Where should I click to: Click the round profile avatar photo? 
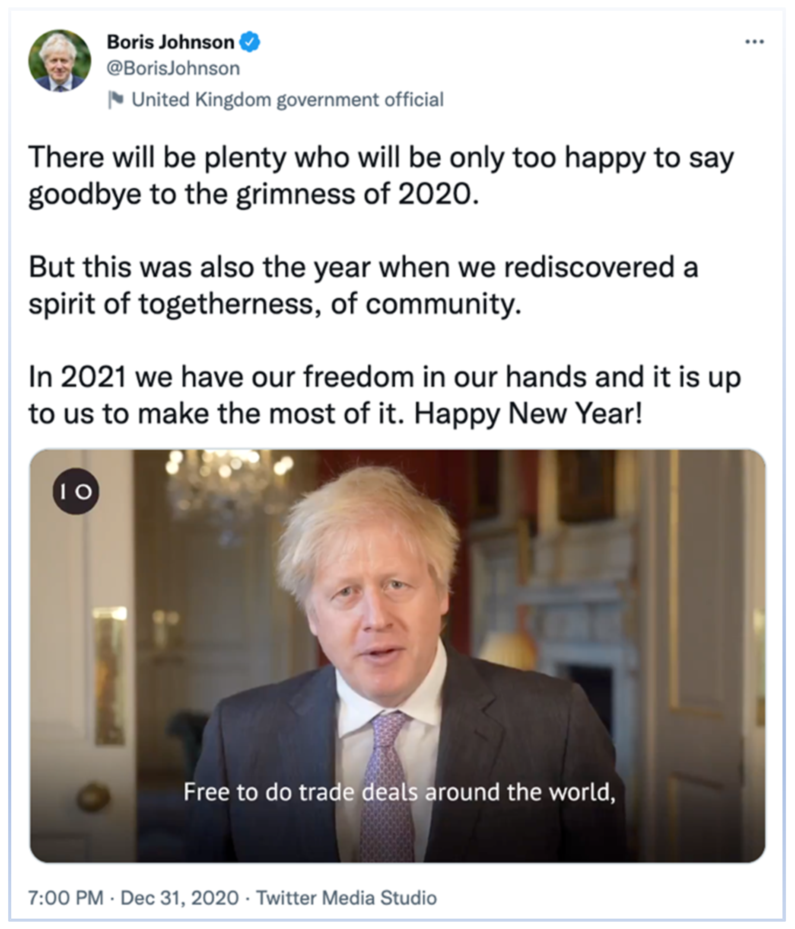[60, 61]
